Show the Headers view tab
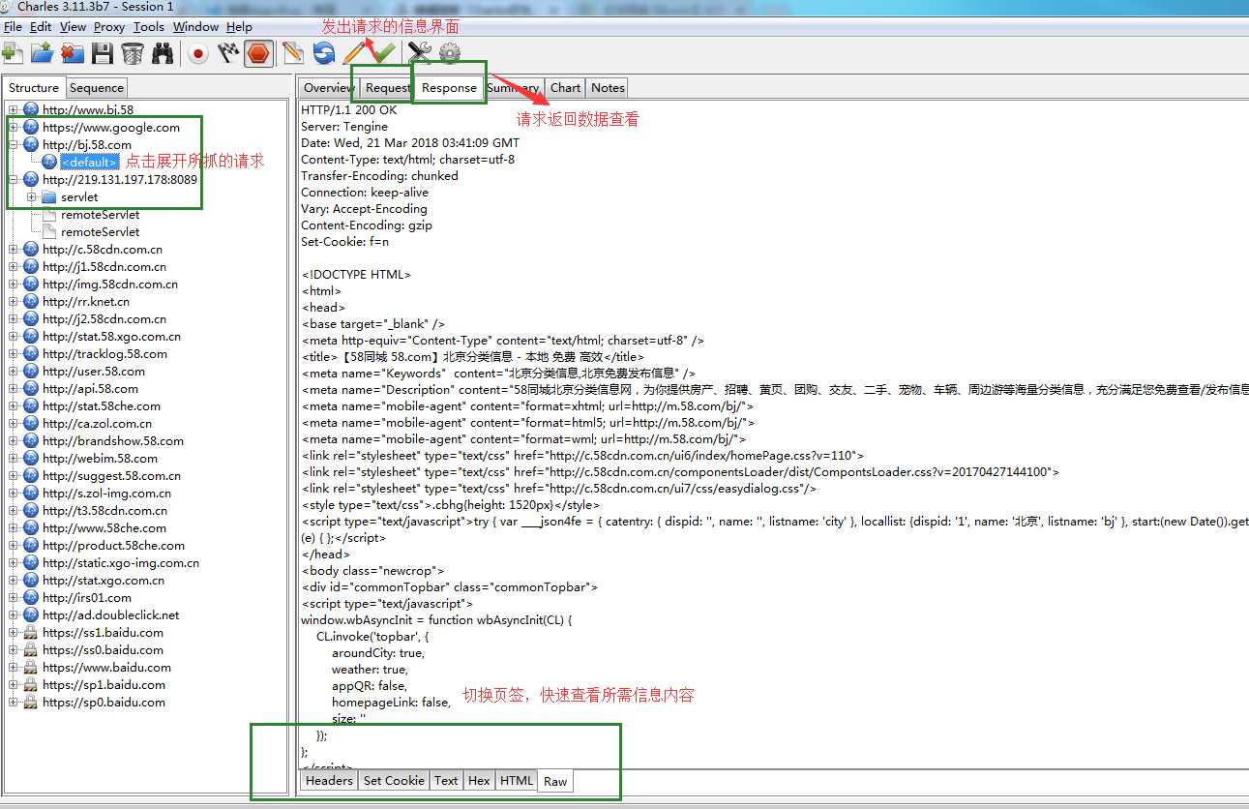The height and width of the screenshot is (809, 1249). click(329, 780)
